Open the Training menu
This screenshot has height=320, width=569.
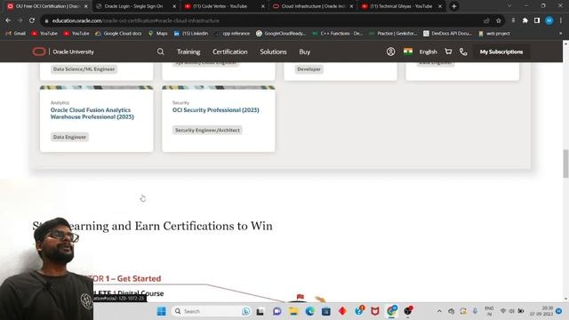coord(188,52)
